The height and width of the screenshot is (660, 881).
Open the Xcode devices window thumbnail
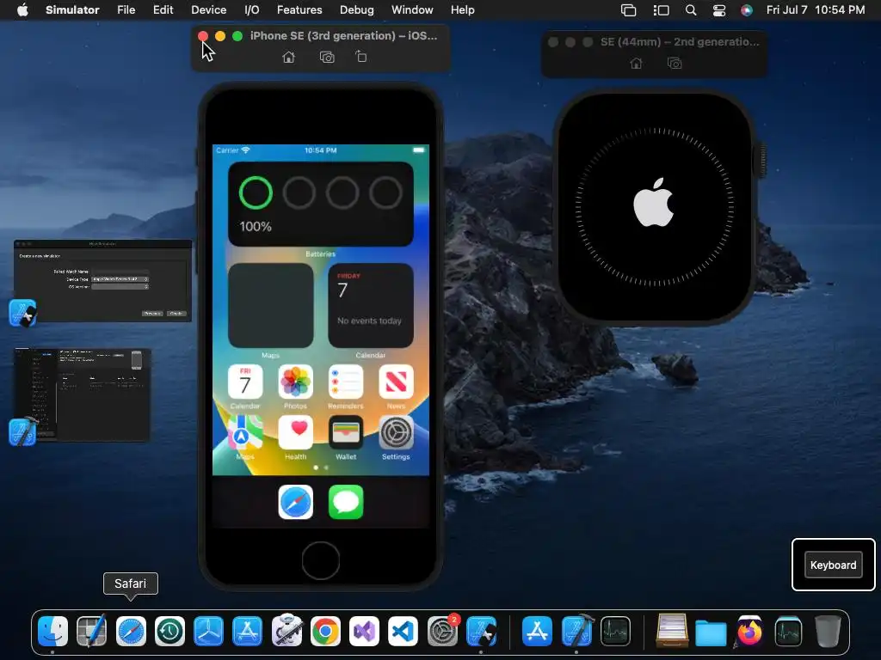(82, 395)
